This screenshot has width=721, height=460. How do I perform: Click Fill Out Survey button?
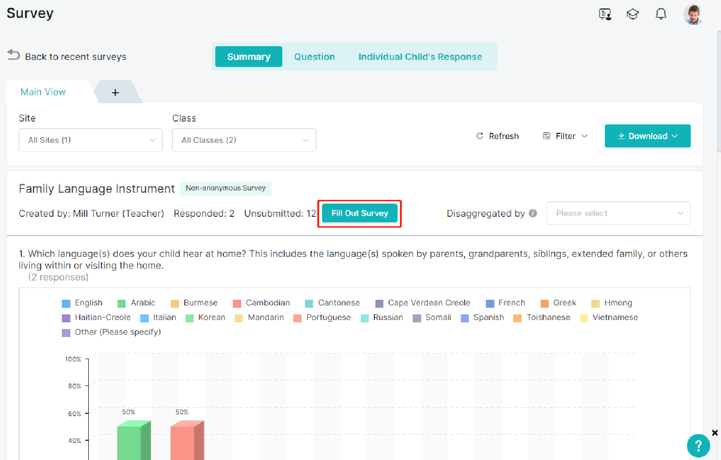(360, 213)
